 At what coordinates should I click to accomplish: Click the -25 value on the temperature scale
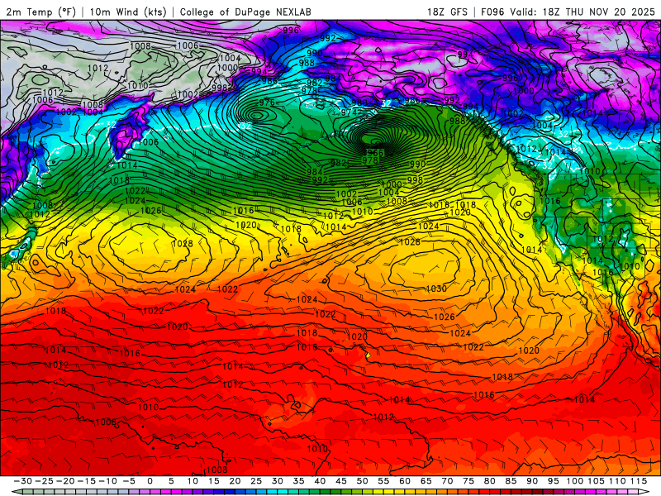click(x=45, y=481)
